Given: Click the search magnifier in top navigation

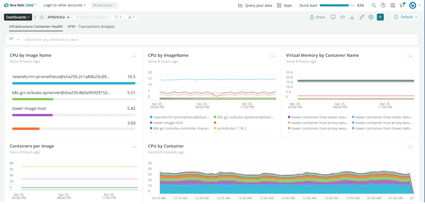Looking at the screenshot, I should tap(373, 5).
